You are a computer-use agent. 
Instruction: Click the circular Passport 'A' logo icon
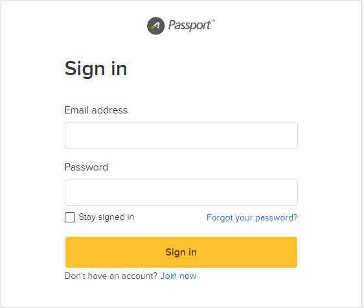[x=155, y=26]
